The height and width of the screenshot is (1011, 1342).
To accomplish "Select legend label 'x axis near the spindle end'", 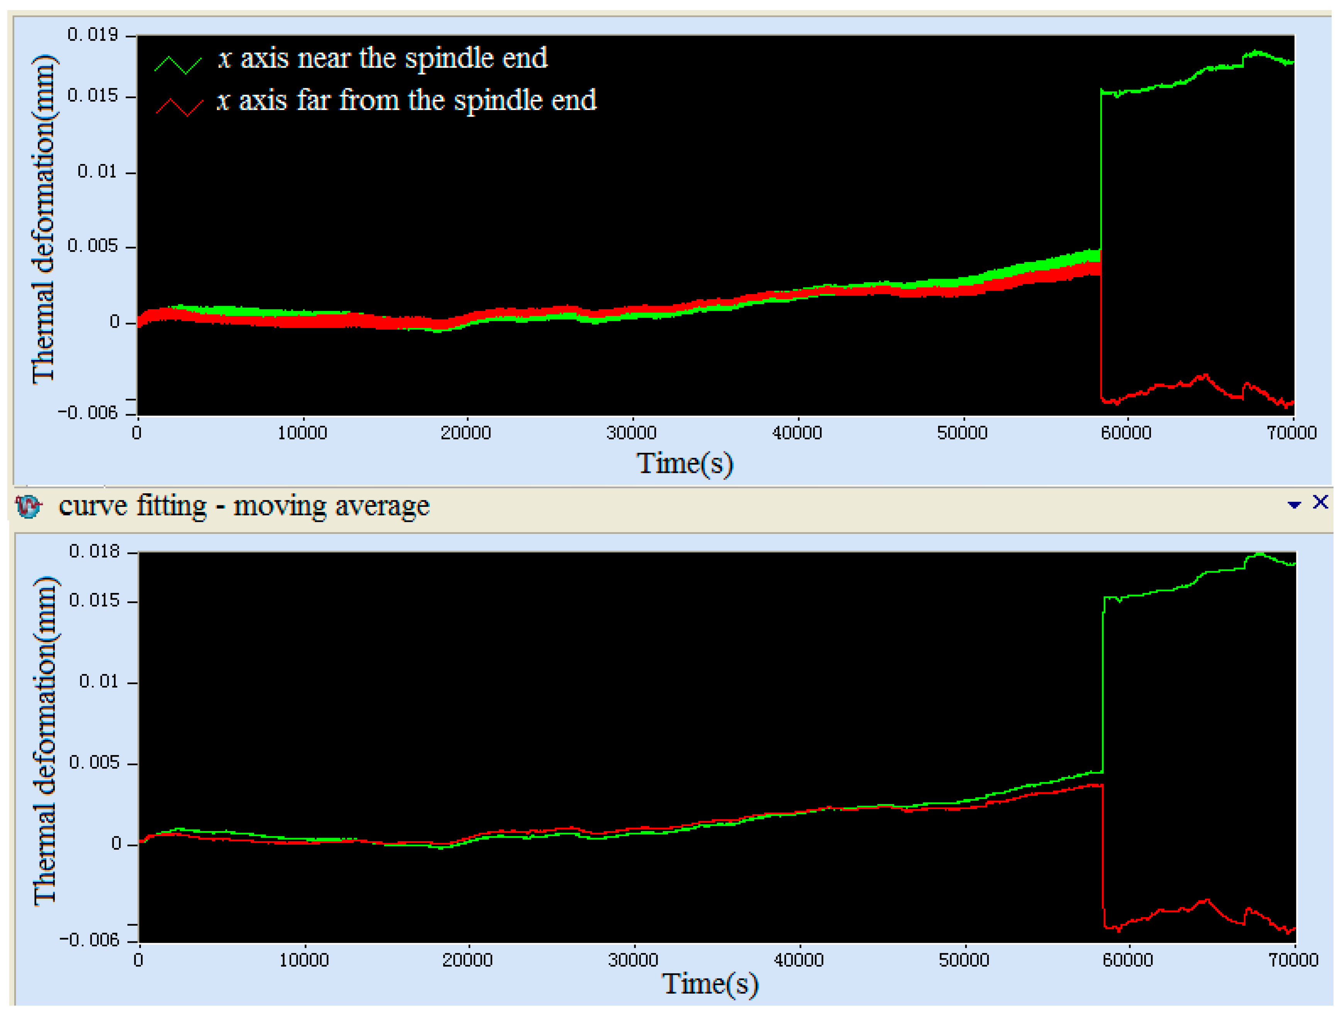I will [383, 59].
